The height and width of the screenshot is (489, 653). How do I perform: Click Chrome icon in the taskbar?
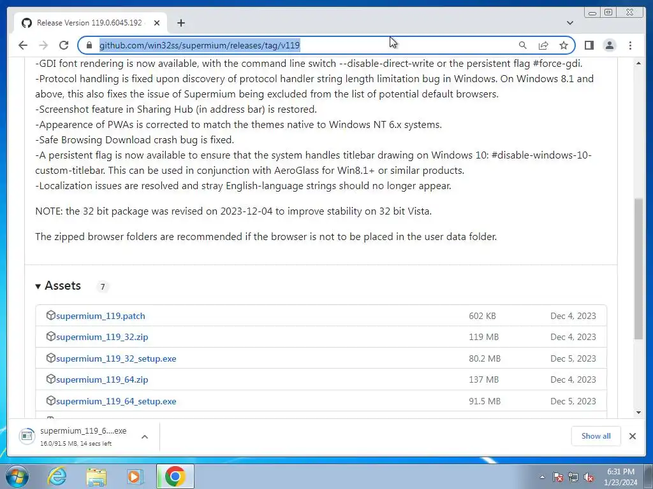point(175,476)
